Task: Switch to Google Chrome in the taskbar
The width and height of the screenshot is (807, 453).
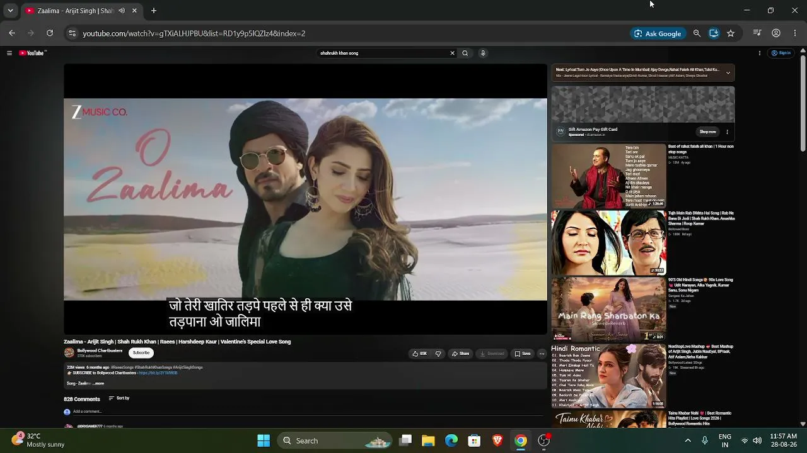Action: [521, 440]
